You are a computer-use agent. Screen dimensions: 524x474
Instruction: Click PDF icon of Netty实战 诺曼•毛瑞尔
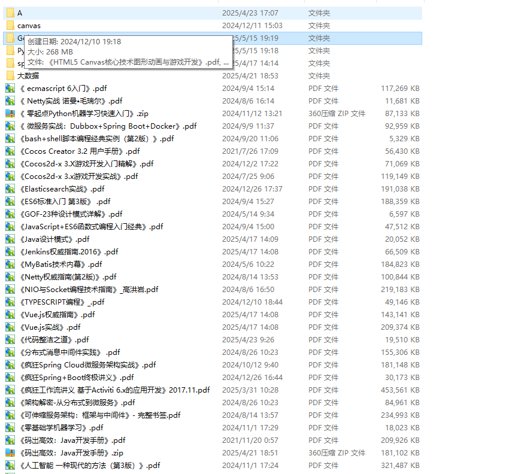[10, 101]
